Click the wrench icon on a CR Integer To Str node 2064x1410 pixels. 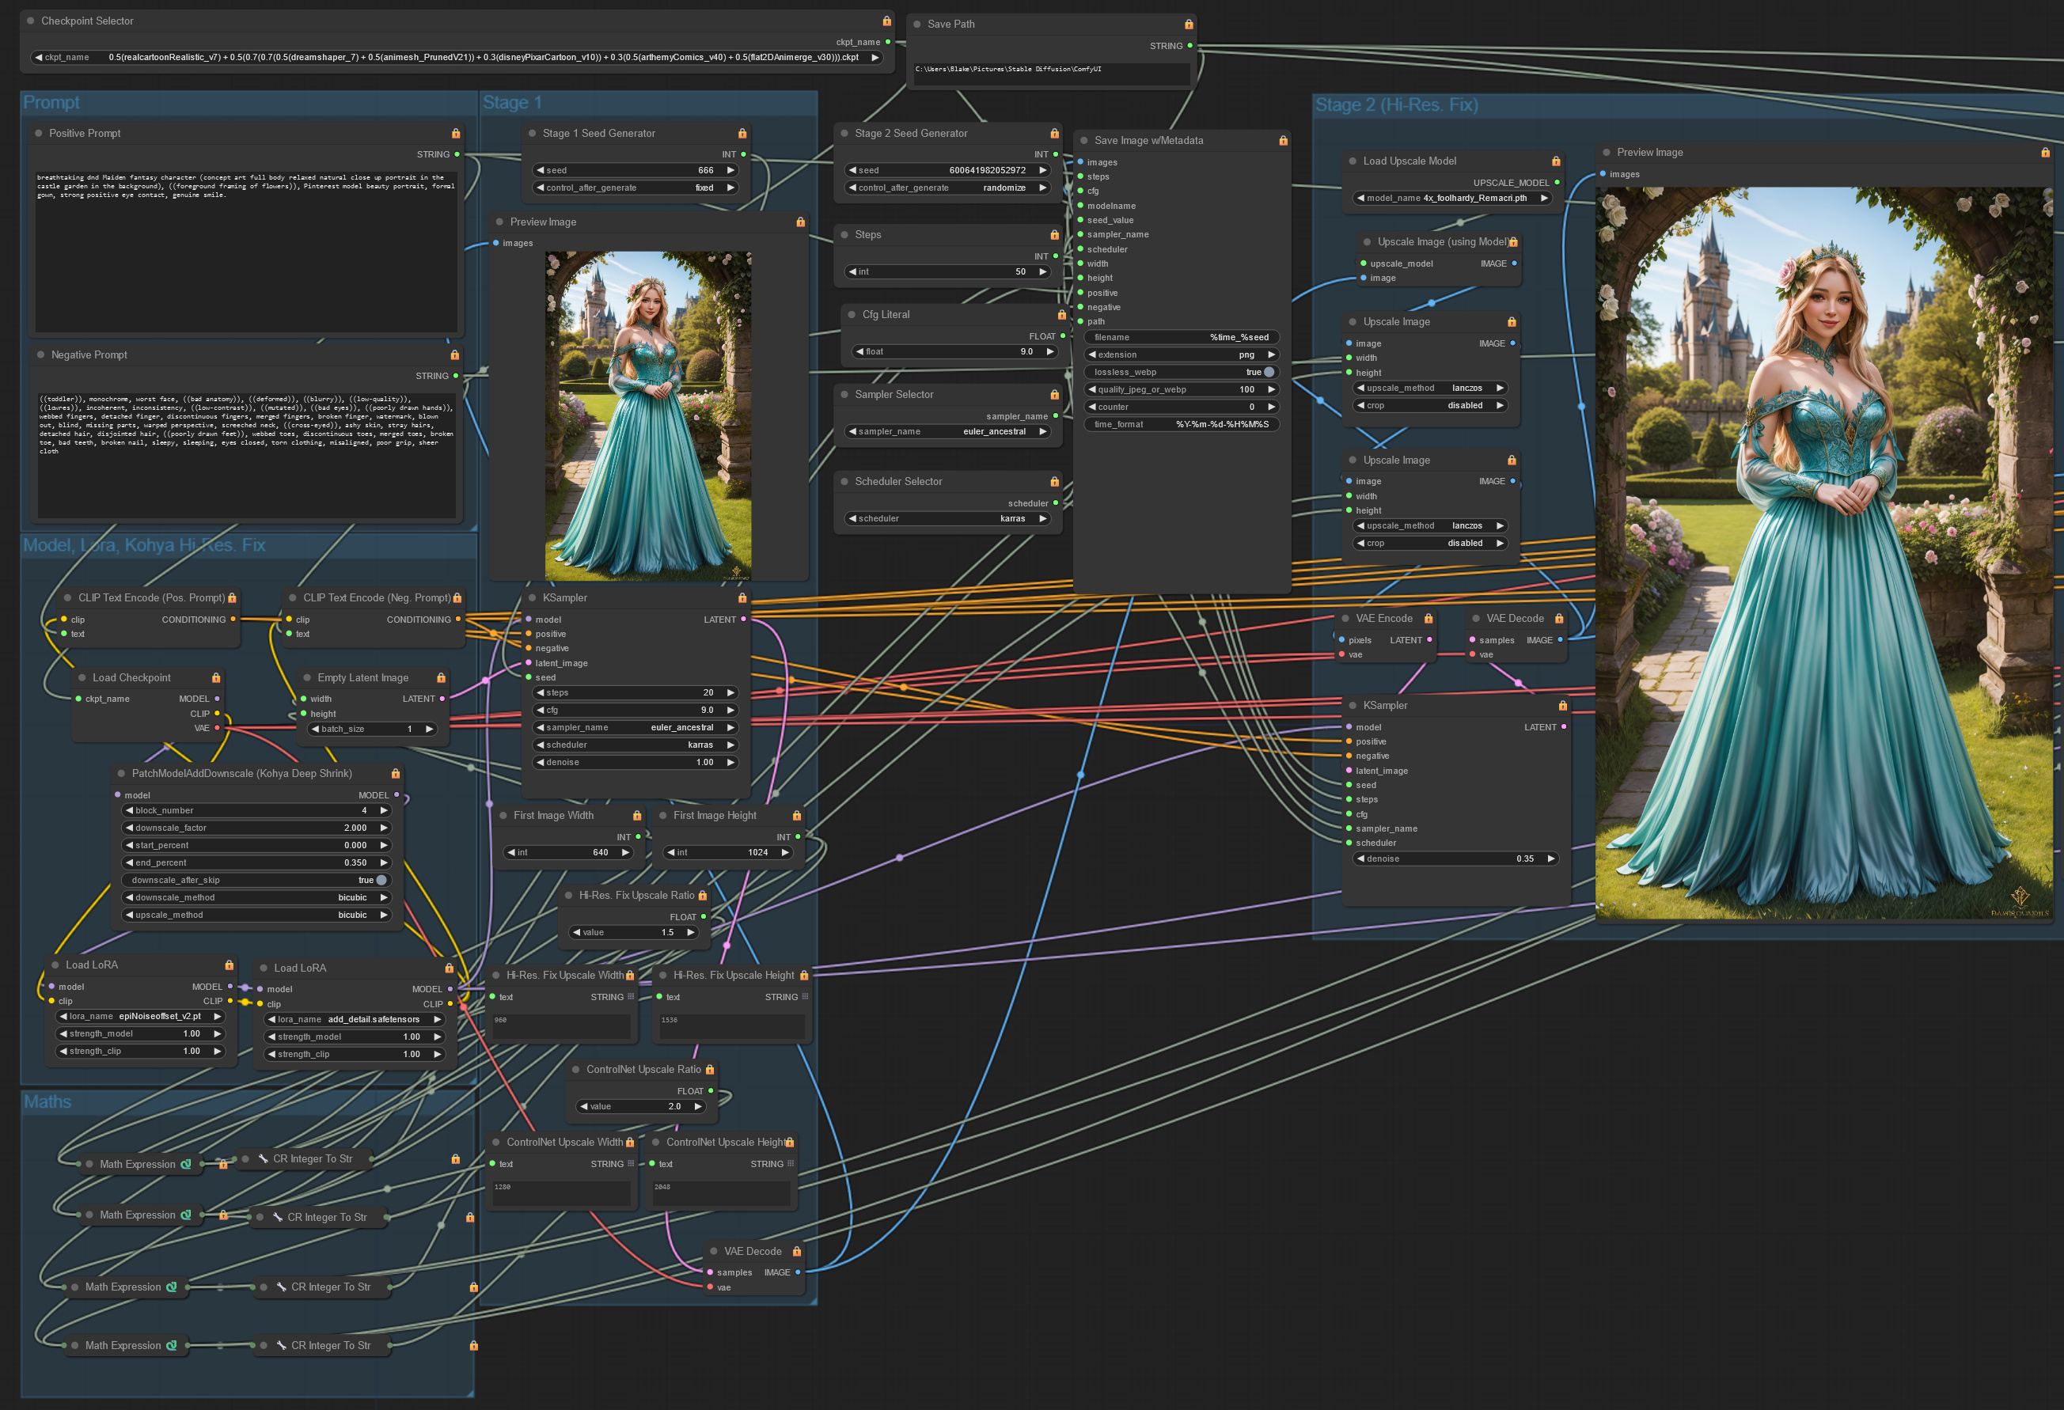point(264,1158)
